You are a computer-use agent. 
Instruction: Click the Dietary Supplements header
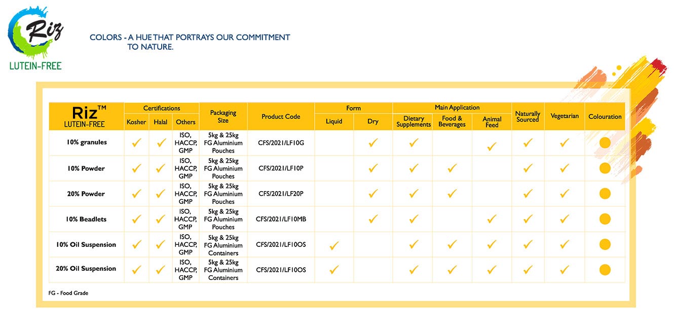click(414, 122)
